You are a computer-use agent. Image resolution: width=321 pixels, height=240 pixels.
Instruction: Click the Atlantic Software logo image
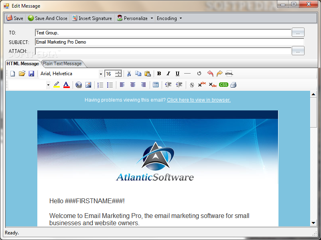[155, 162]
